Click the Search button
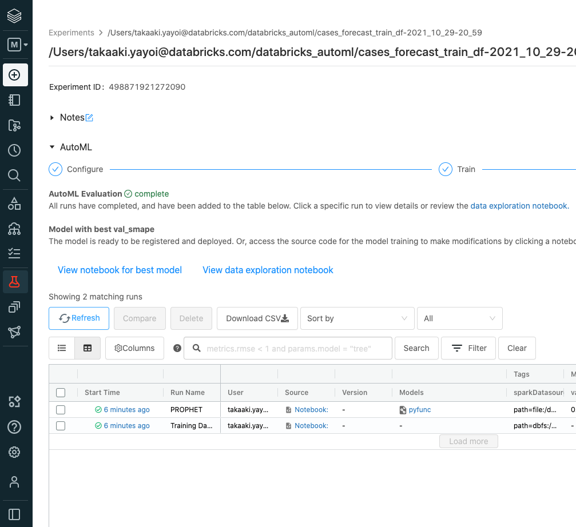The width and height of the screenshot is (576, 527). 416,348
